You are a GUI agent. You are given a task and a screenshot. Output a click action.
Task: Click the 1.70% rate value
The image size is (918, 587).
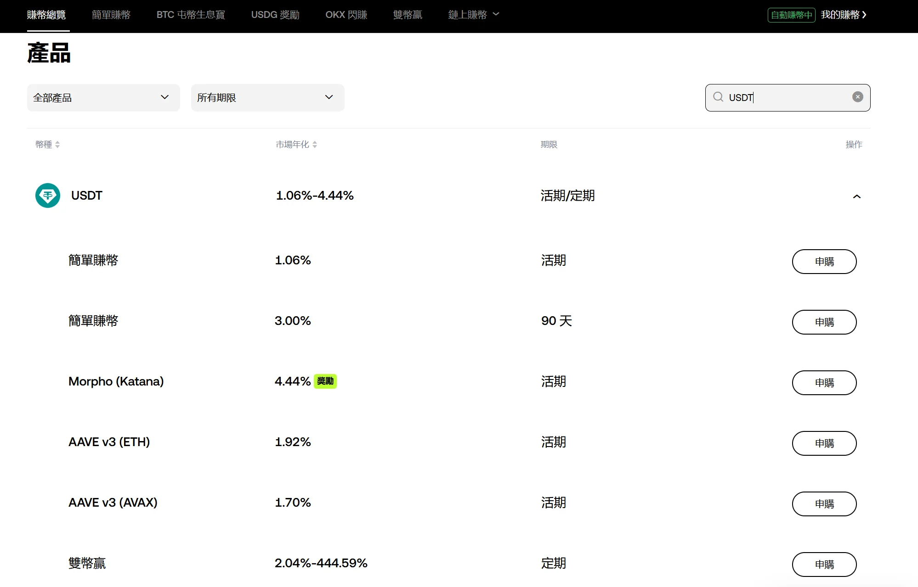[293, 503]
